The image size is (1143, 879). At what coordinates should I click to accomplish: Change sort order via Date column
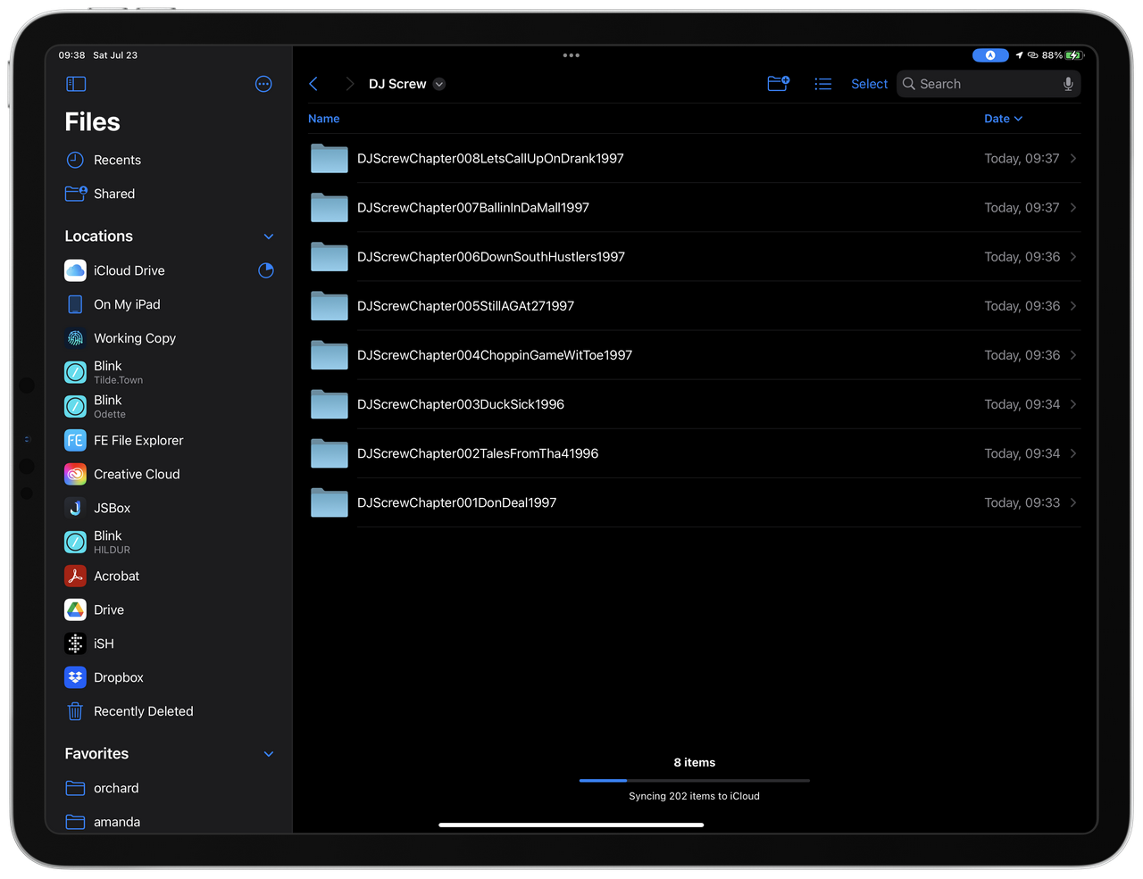[1003, 119]
